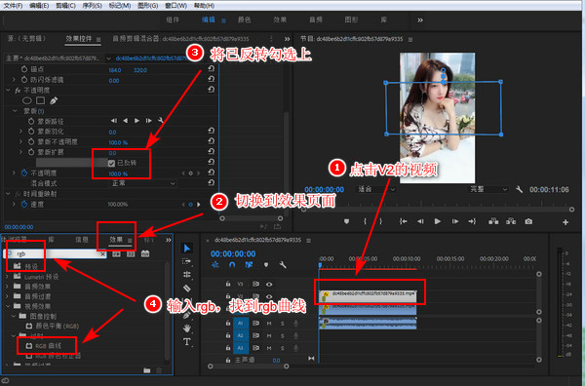Screen dimensions: 585x386
Task: Toggle snap magnet in timeline
Action: click(232, 265)
